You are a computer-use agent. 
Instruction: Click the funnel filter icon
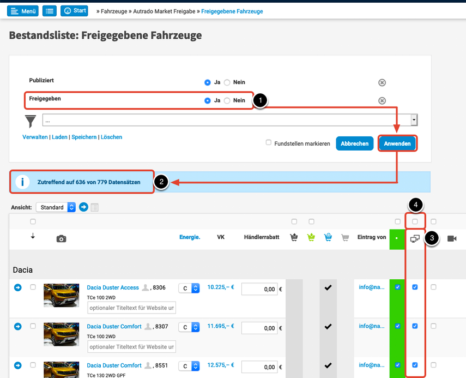(x=31, y=121)
